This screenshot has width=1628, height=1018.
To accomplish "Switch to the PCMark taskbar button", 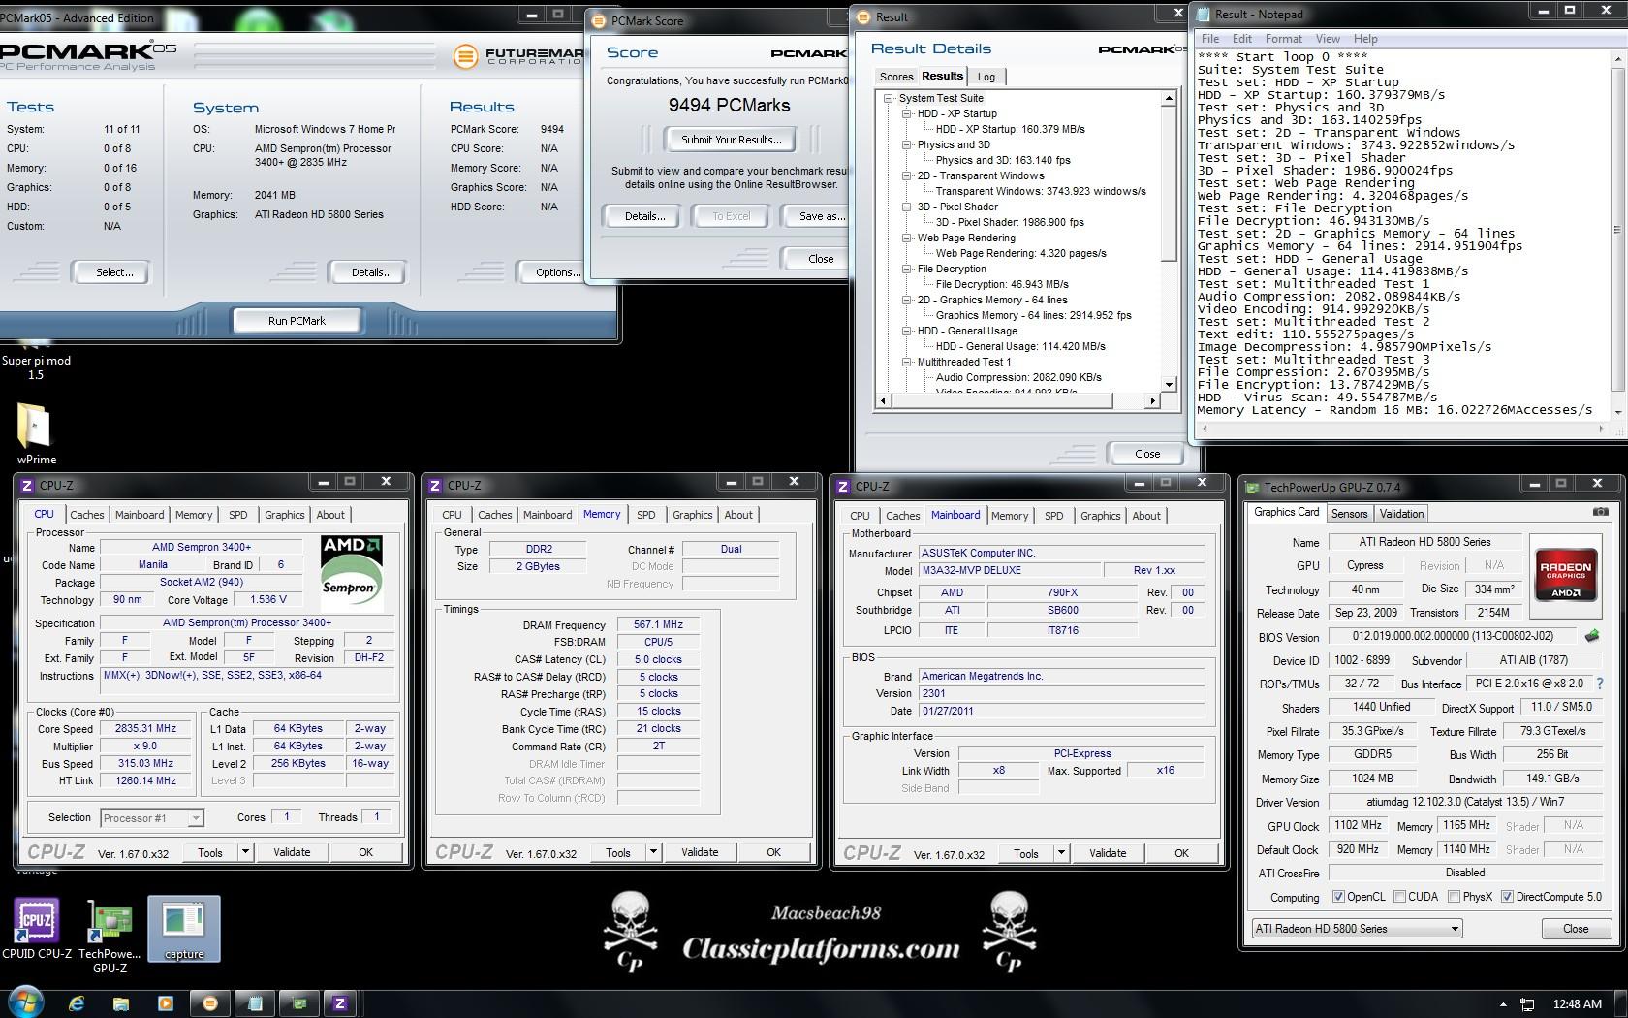I will [x=210, y=1003].
